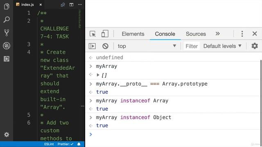The height and width of the screenshot is (147, 262).
Task: Close the DevTools panel
Action: 255,33
